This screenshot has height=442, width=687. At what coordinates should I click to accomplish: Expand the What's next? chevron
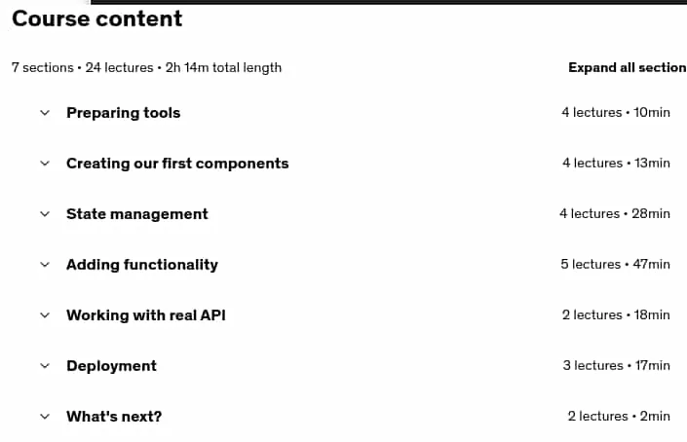click(x=45, y=417)
